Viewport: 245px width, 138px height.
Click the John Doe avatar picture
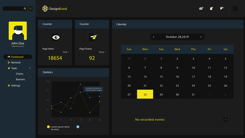(x=17, y=30)
